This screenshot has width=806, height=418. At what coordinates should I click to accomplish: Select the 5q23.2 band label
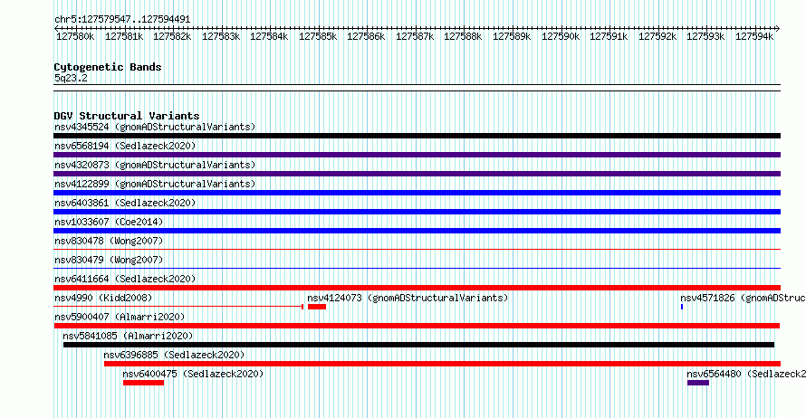pyautogui.click(x=71, y=78)
